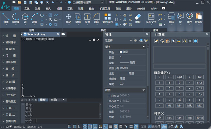The height and width of the screenshot is (129, 211).
Task: Expand the 尺寸标注 sidebar menu
Action: click(x=10, y=95)
